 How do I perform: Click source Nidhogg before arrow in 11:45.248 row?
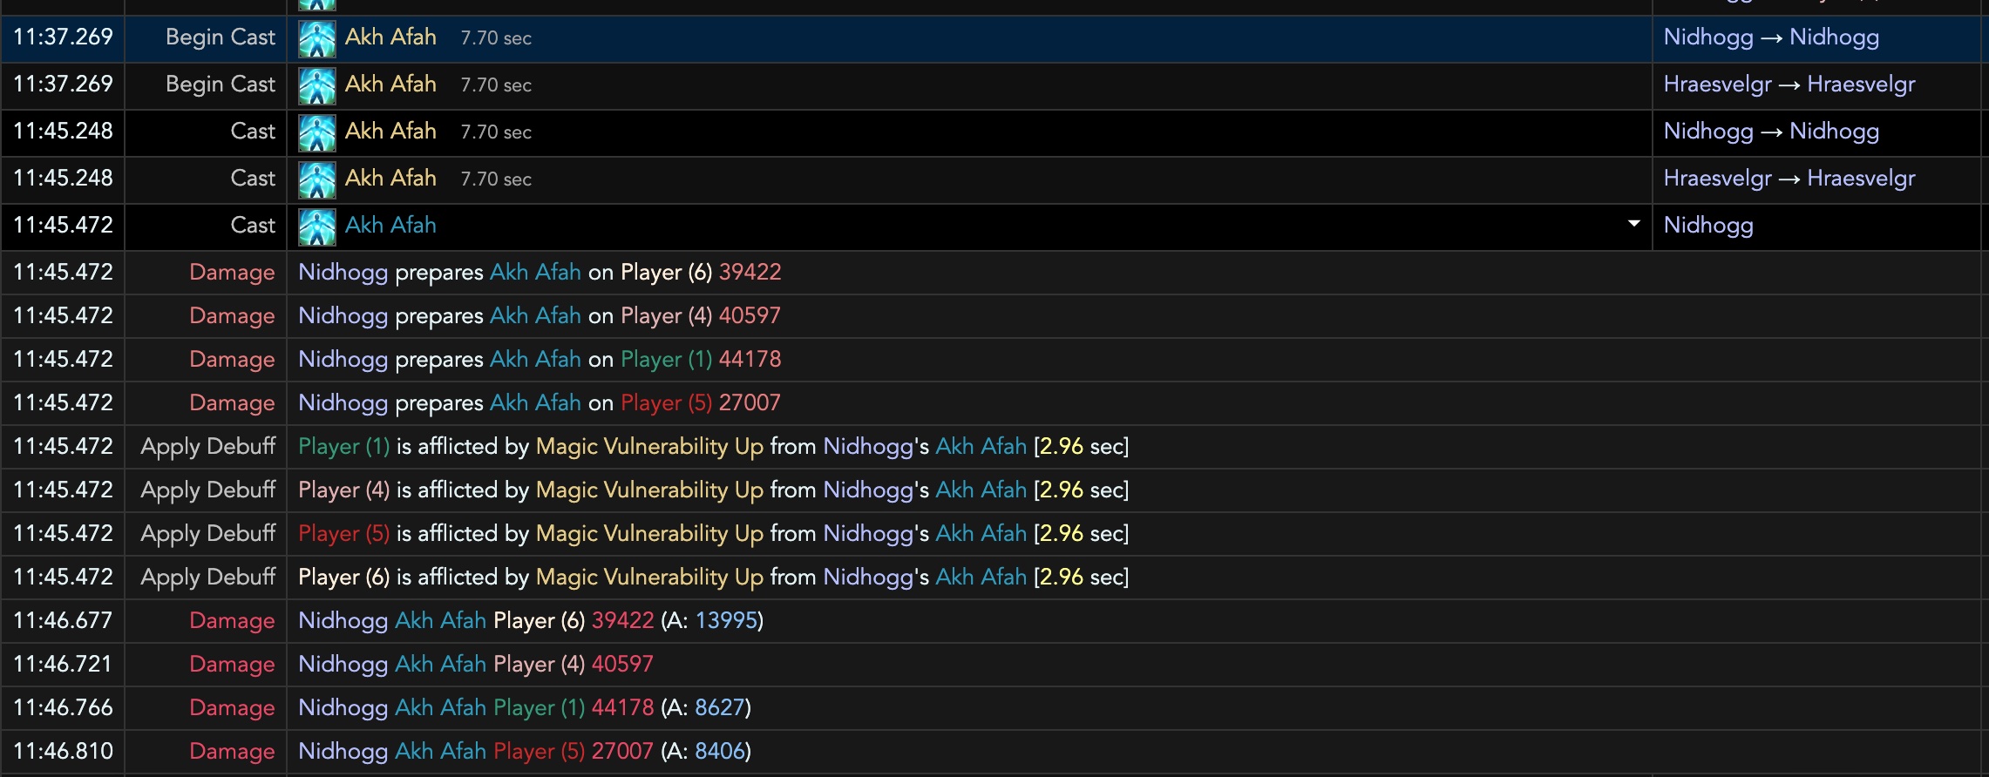click(x=1708, y=132)
